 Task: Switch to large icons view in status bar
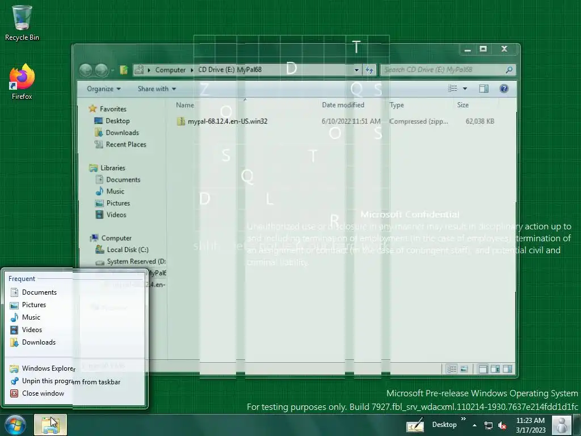(464, 369)
